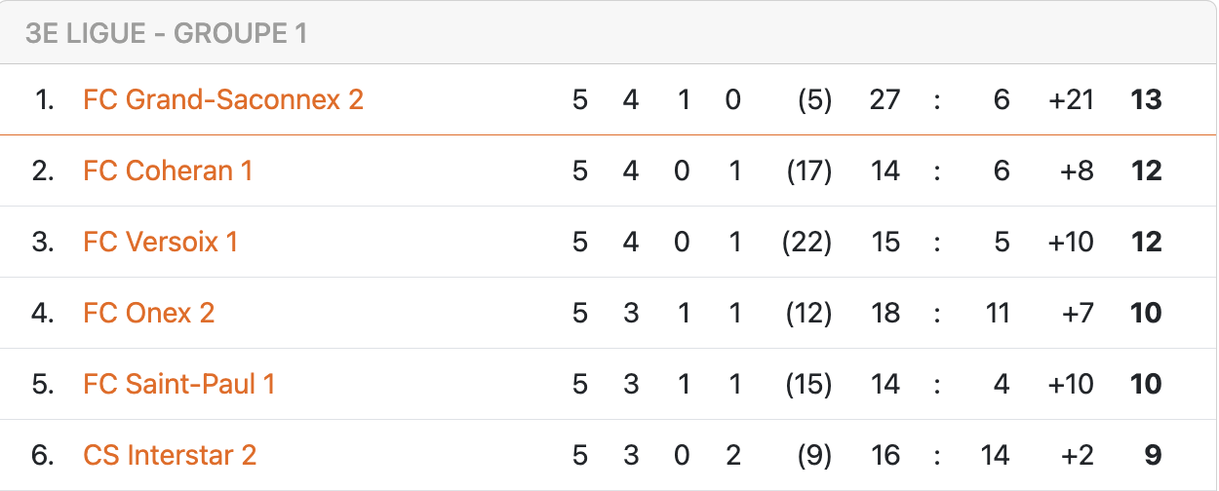Image resolution: width=1219 pixels, height=491 pixels.
Task: Click the (17) value in FC Coheran 1 row
Action: coord(808,170)
